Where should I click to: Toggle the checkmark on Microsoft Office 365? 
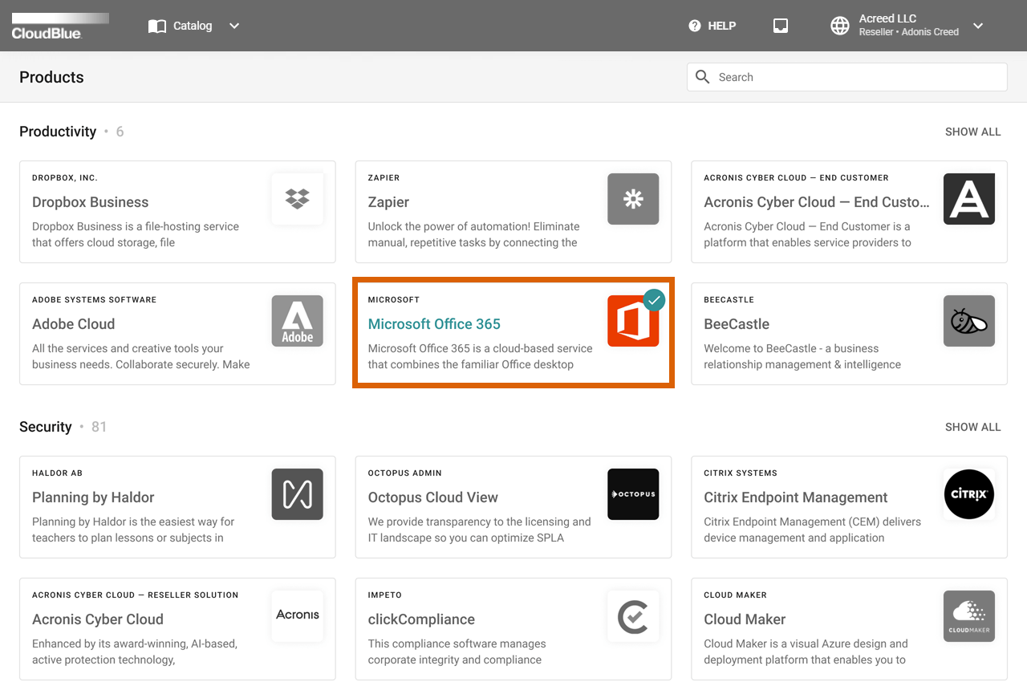(654, 301)
